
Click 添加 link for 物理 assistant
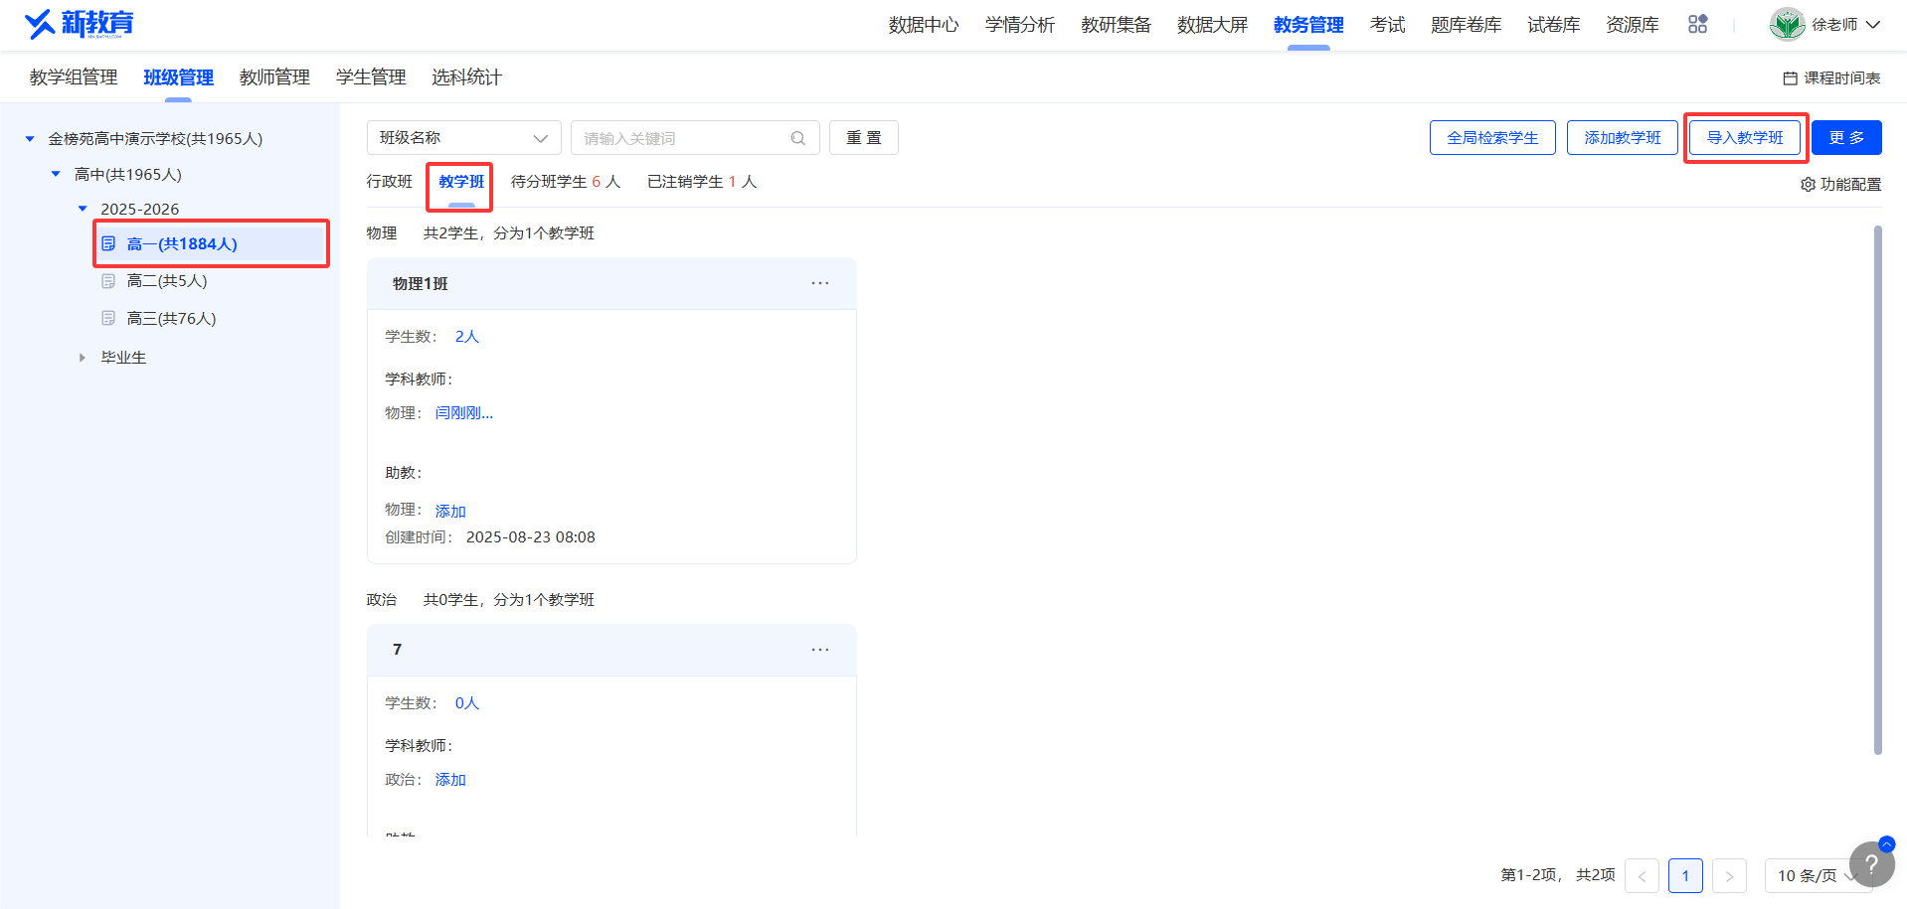click(450, 511)
